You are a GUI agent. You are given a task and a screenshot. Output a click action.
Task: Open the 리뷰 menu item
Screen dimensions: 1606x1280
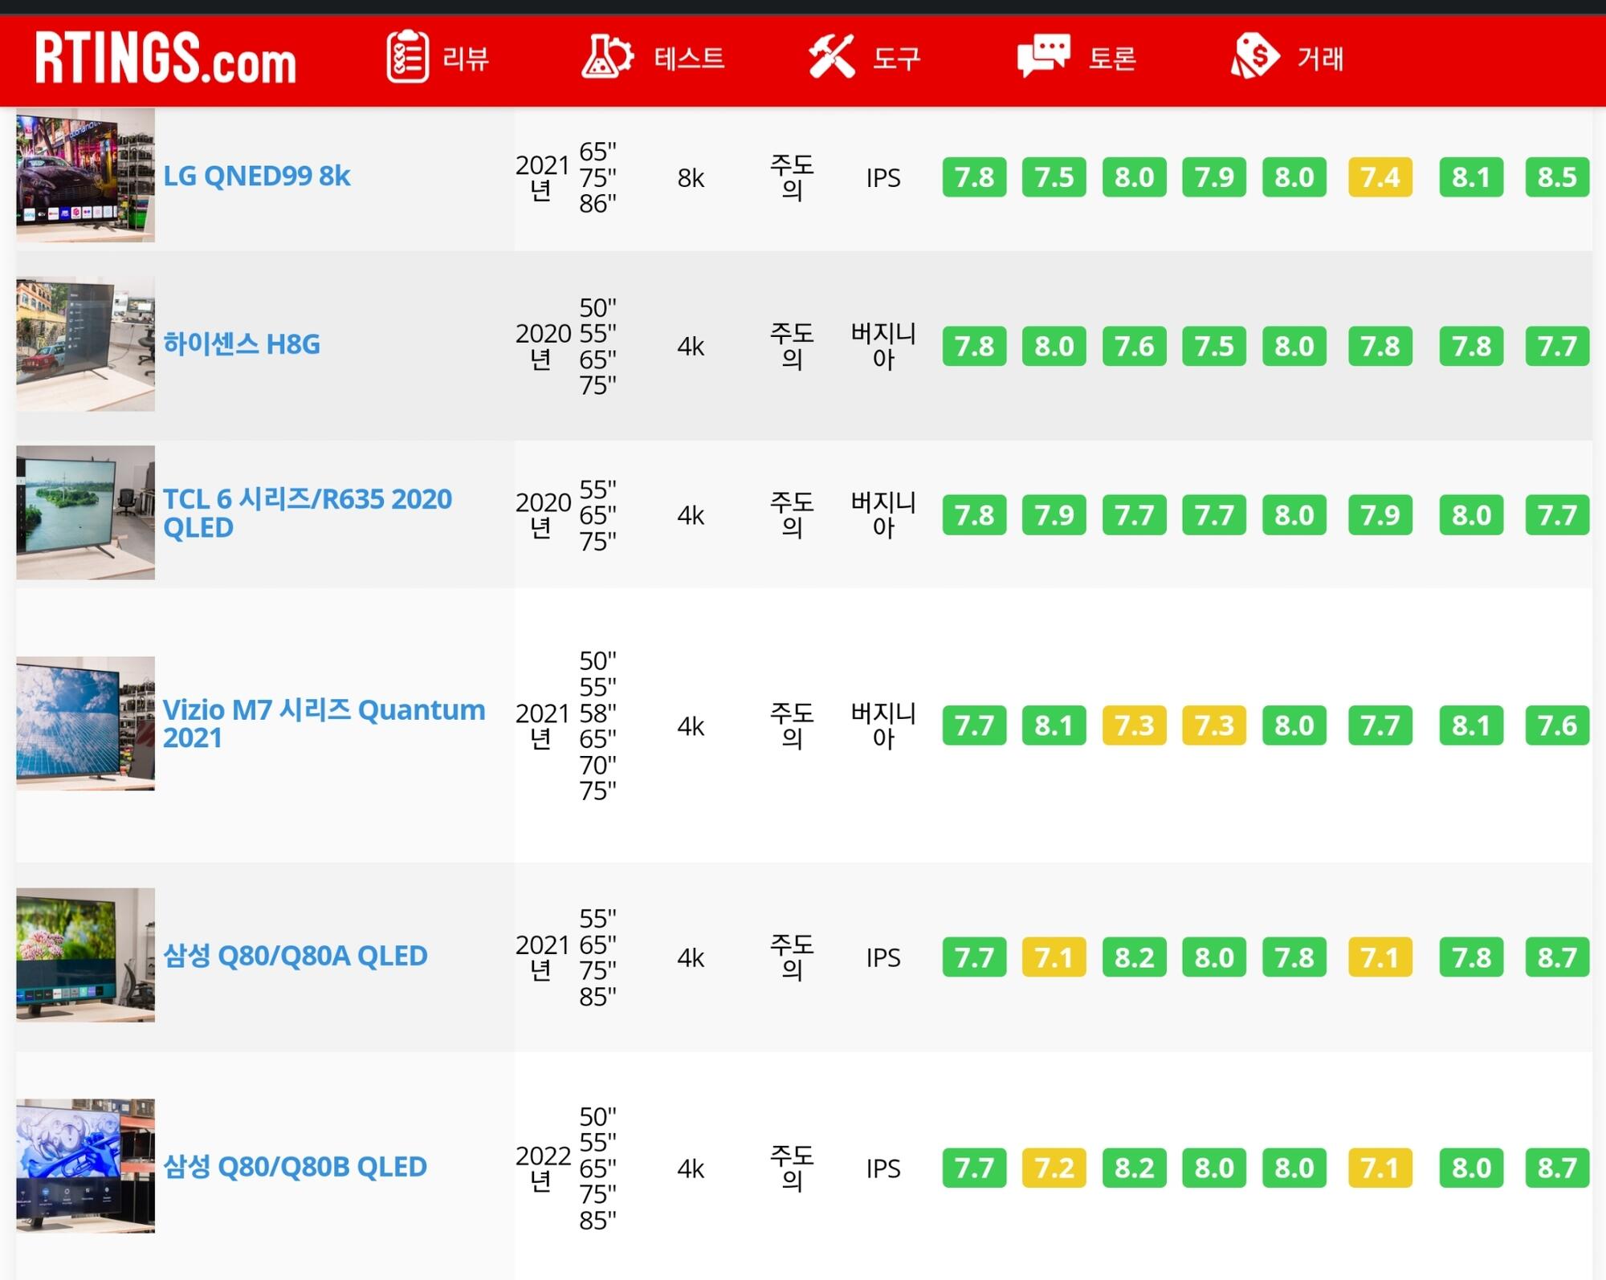[x=466, y=59]
